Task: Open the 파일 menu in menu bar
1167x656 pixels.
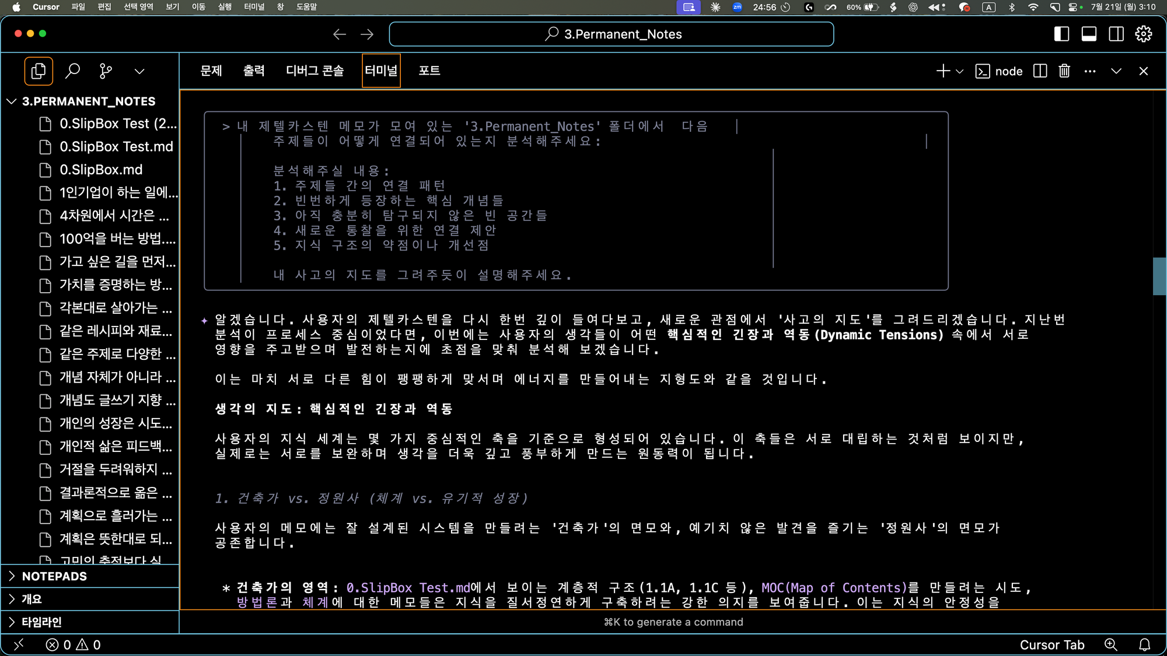Action: click(x=78, y=7)
